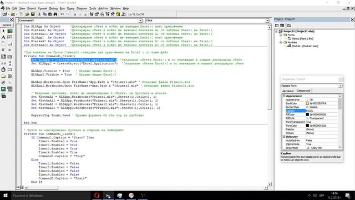This screenshot has height=200, width=355.
Task: Click the Copy toolbar icon
Action: click(44, 14)
